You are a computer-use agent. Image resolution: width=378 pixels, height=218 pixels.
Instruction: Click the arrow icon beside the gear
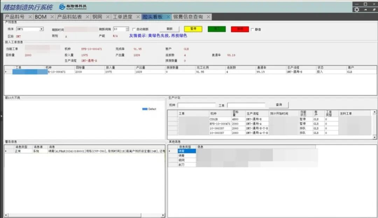365,10
